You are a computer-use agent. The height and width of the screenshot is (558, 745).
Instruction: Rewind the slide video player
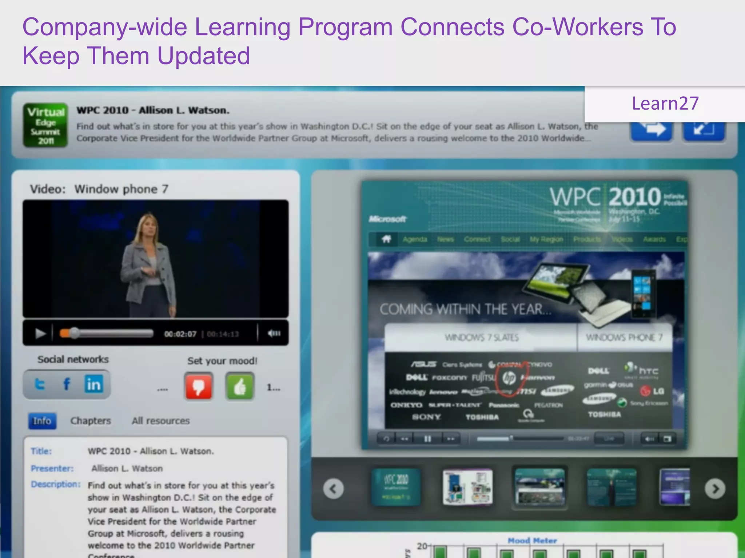click(x=405, y=439)
